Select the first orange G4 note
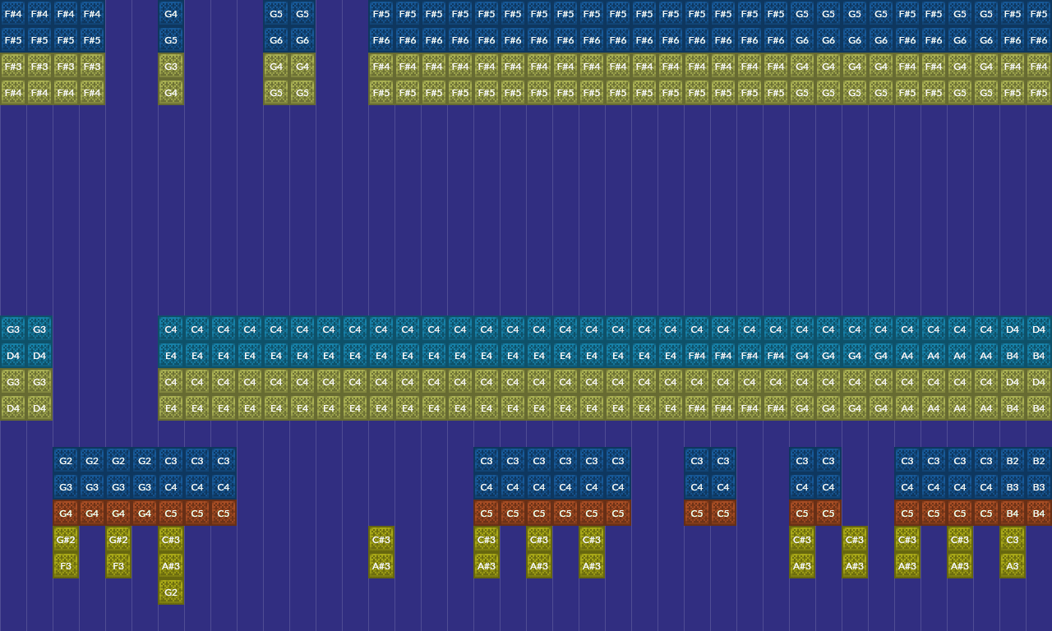1052x631 pixels. [x=66, y=513]
